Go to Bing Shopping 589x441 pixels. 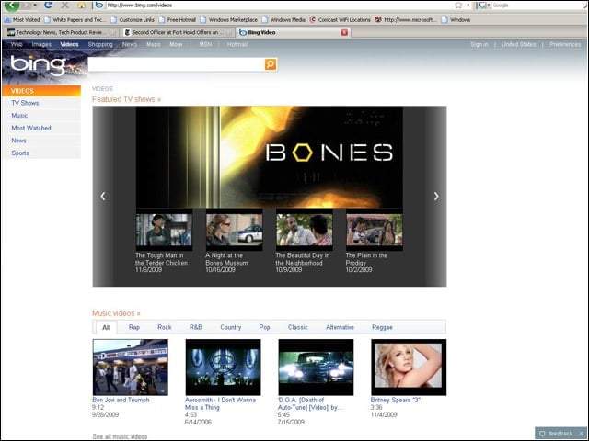coord(100,44)
